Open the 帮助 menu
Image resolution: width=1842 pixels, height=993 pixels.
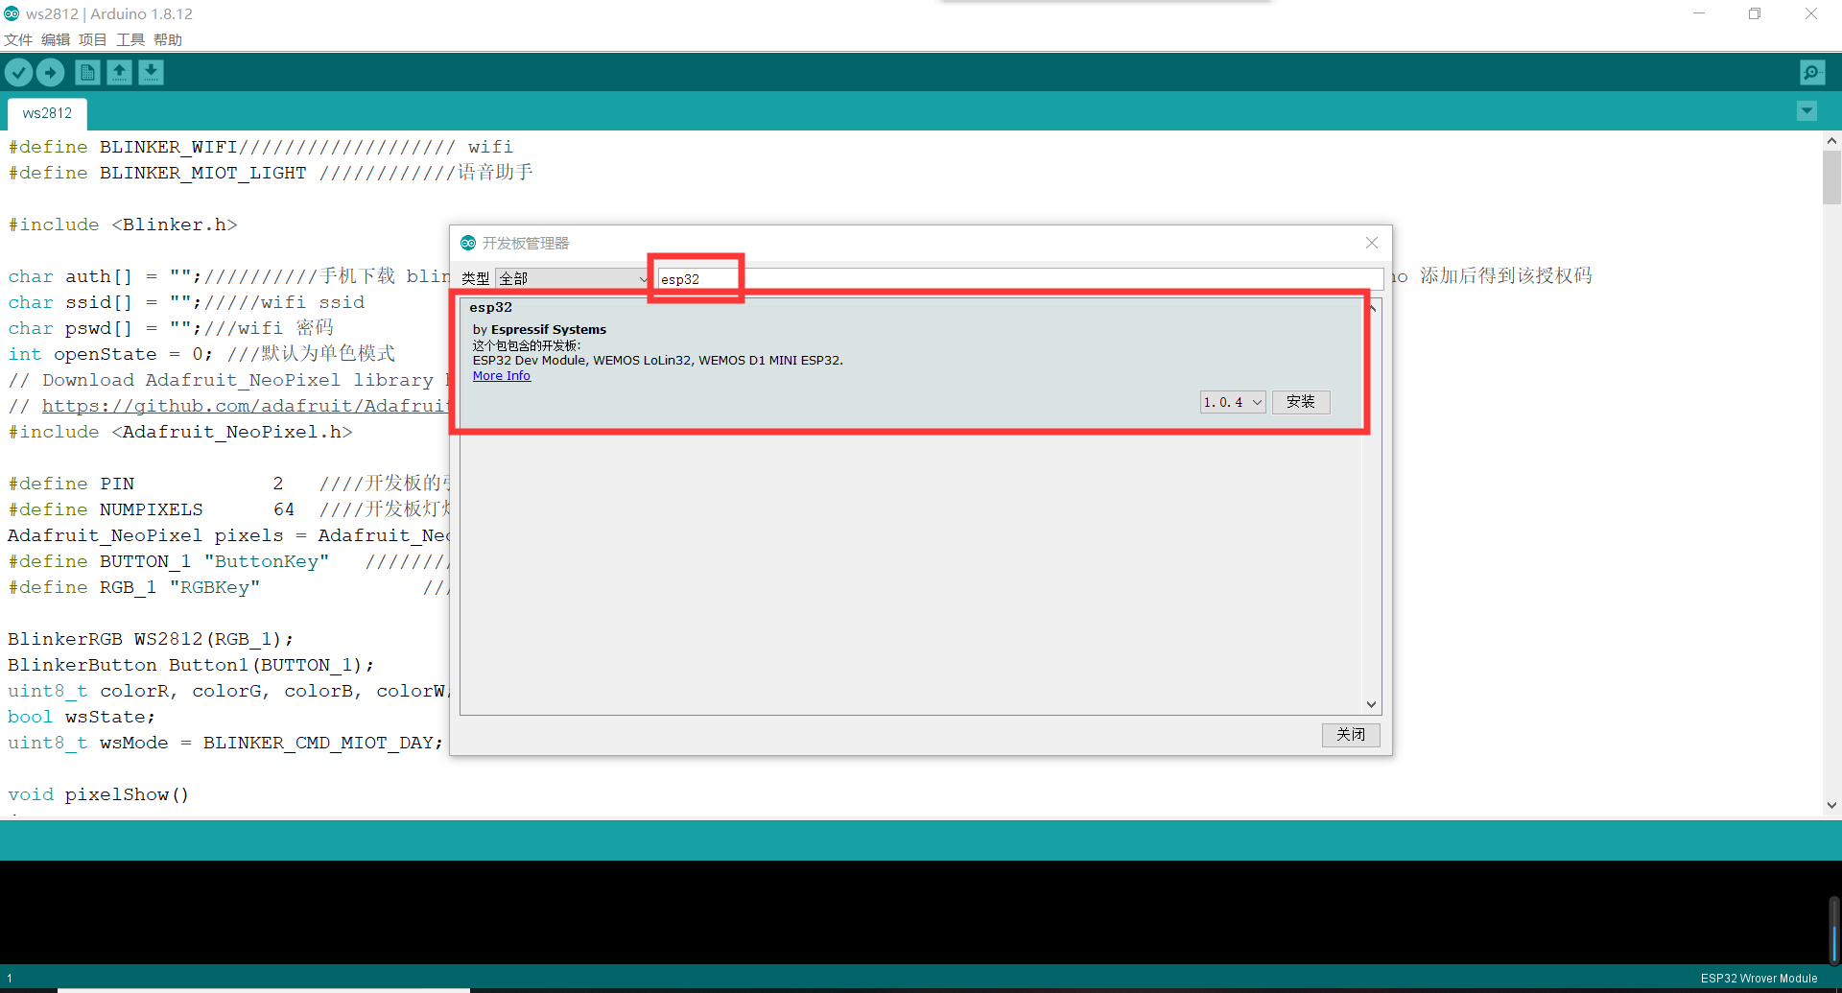tap(168, 39)
